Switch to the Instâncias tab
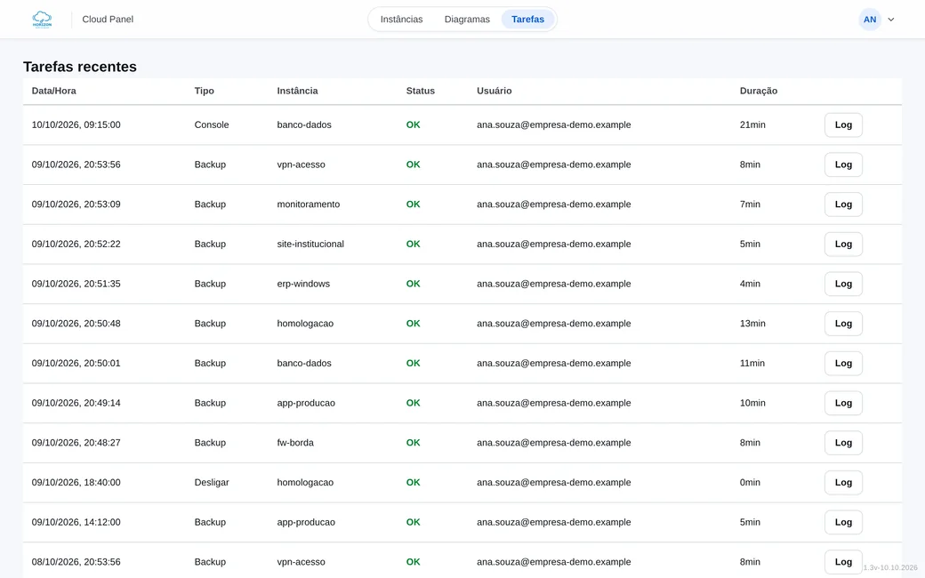The width and height of the screenshot is (925, 578). pos(401,20)
